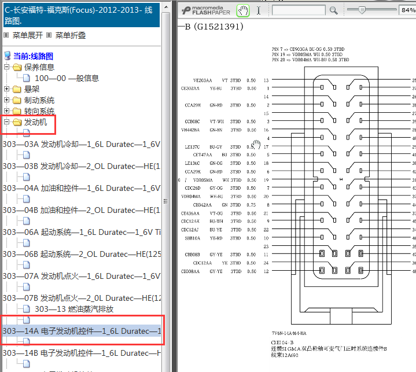Click page icon below 303—14B 电子发动机控件
The width and height of the screenshot is (416, 372).
[26, 364]
